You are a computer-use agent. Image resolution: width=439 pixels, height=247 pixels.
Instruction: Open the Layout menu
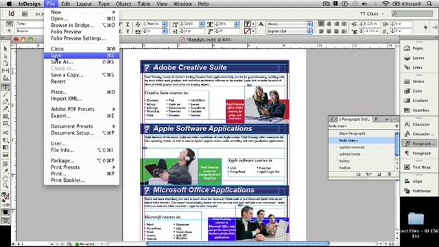coord(84,4)
